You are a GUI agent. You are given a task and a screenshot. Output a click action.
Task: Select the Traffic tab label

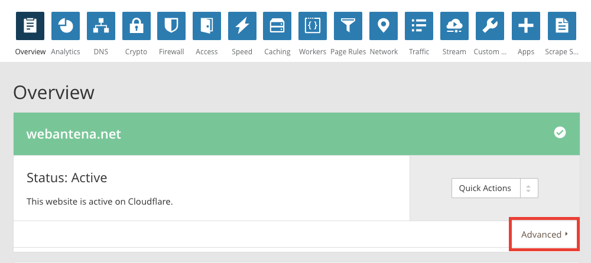[x=419, y=52]
